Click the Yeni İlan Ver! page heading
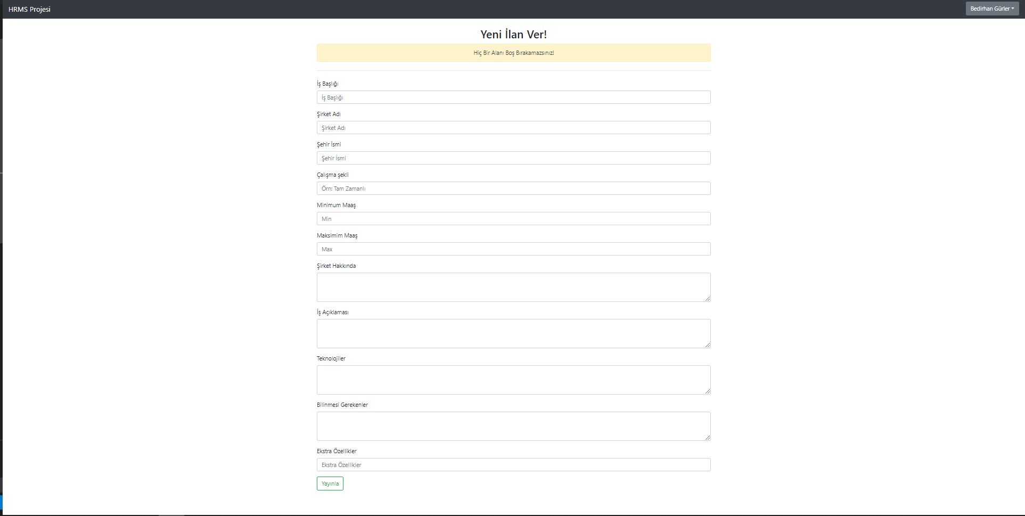The image size is (1025, 516). pyautogui.click(x=513, y=34)
